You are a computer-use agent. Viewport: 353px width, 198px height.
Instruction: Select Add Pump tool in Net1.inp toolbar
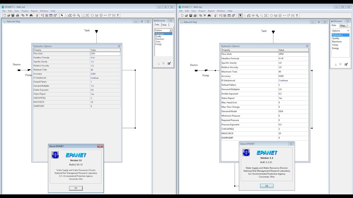click(288, 15)
